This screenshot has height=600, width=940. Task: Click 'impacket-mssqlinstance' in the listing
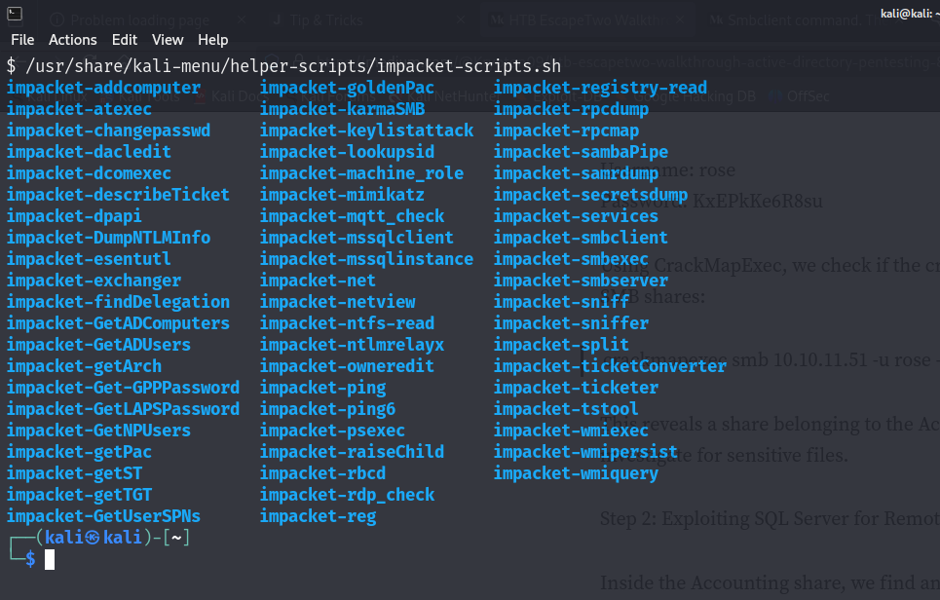366,259
